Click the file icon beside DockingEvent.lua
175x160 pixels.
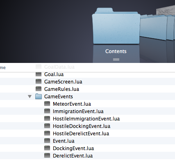[47, 148]
